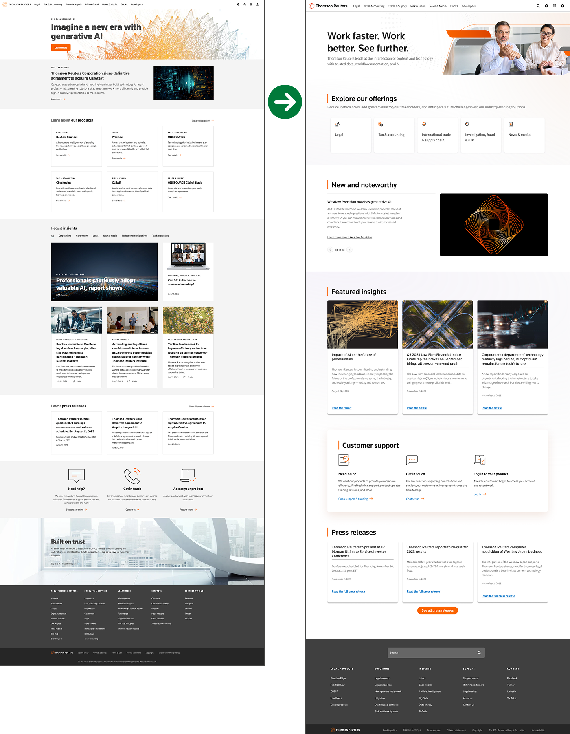The image size is (570, 734).
Task: Open Tax & Accounting menu in left page header
Action: point(53,4)
